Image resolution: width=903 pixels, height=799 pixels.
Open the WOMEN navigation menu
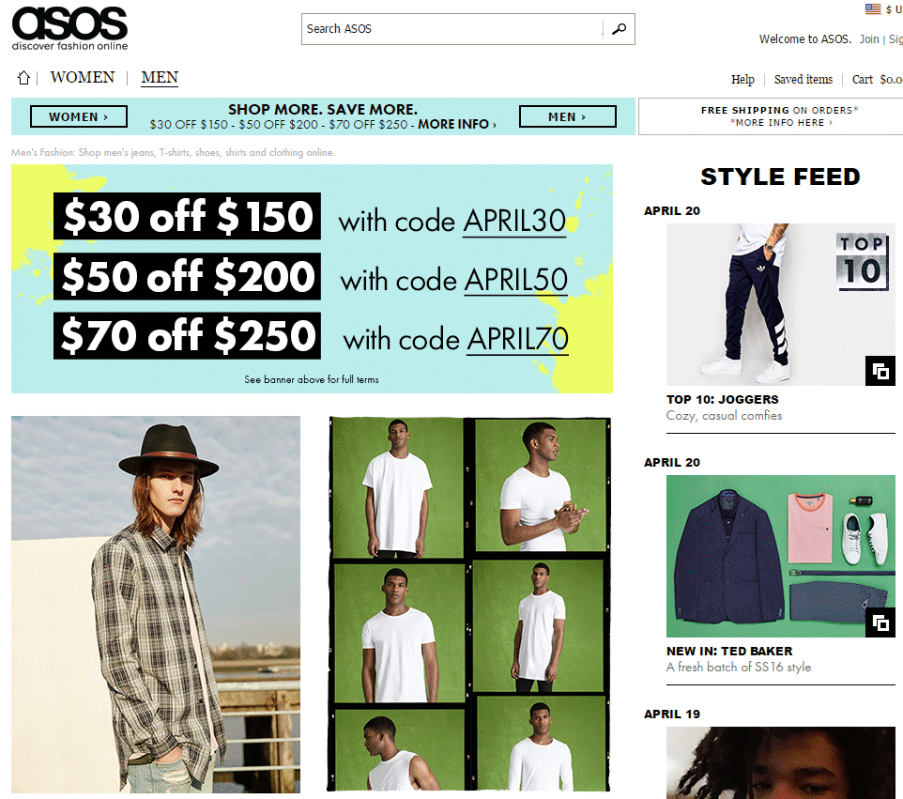83,77
